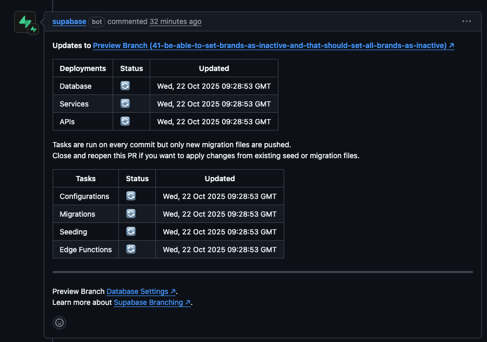Screen dimensions: 487x342
Task: Add an emoji reaction to comment
Action: pos(59,323)
